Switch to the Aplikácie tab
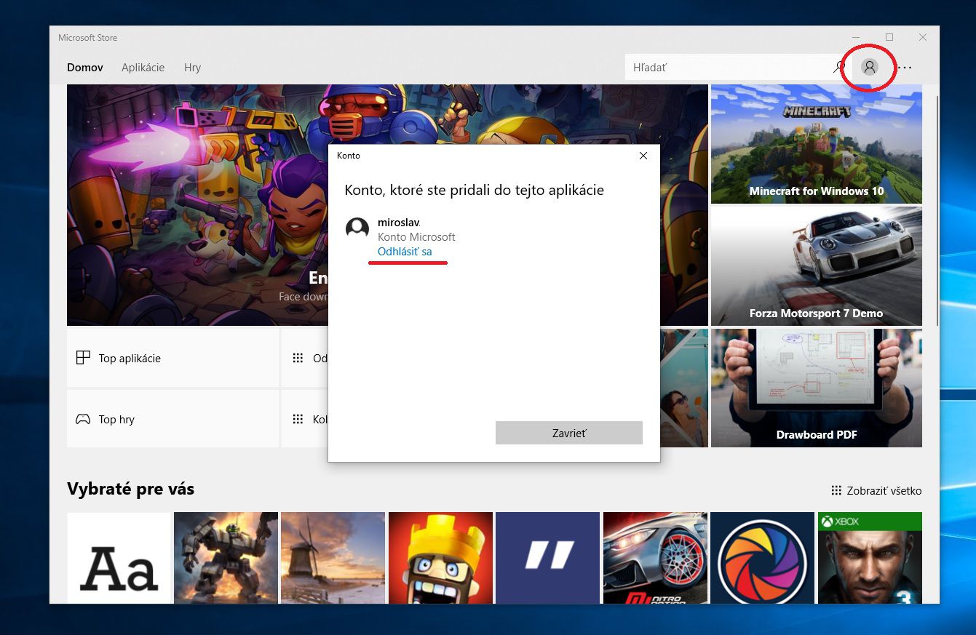 tap(143, 68)
